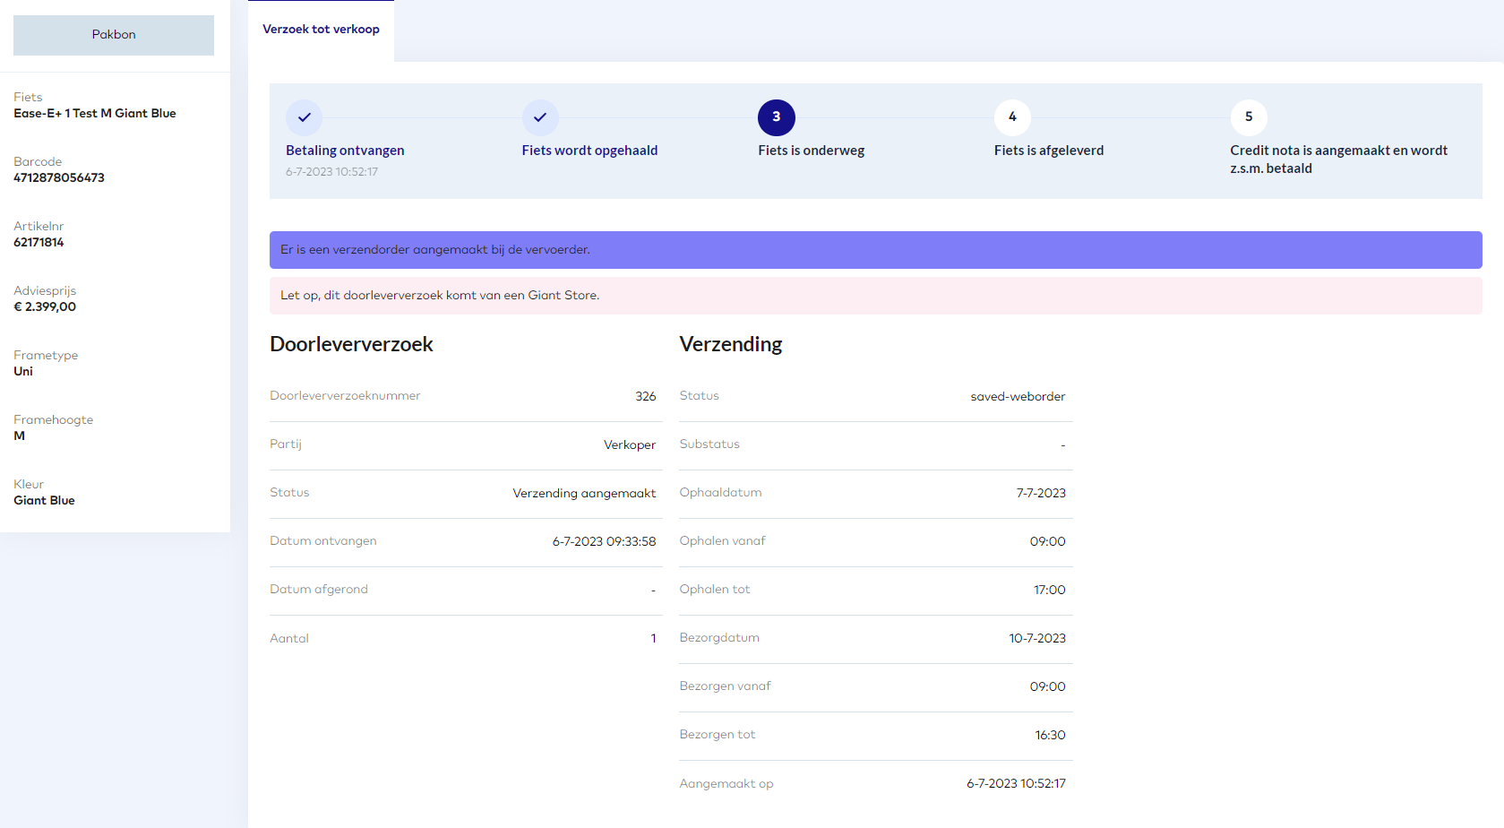Click the blue verzendorder aangemaakt notification banner
Image resolution: width=1504 pixels, height=828 pixels.
pyautogui.click(x=875, y=250)
